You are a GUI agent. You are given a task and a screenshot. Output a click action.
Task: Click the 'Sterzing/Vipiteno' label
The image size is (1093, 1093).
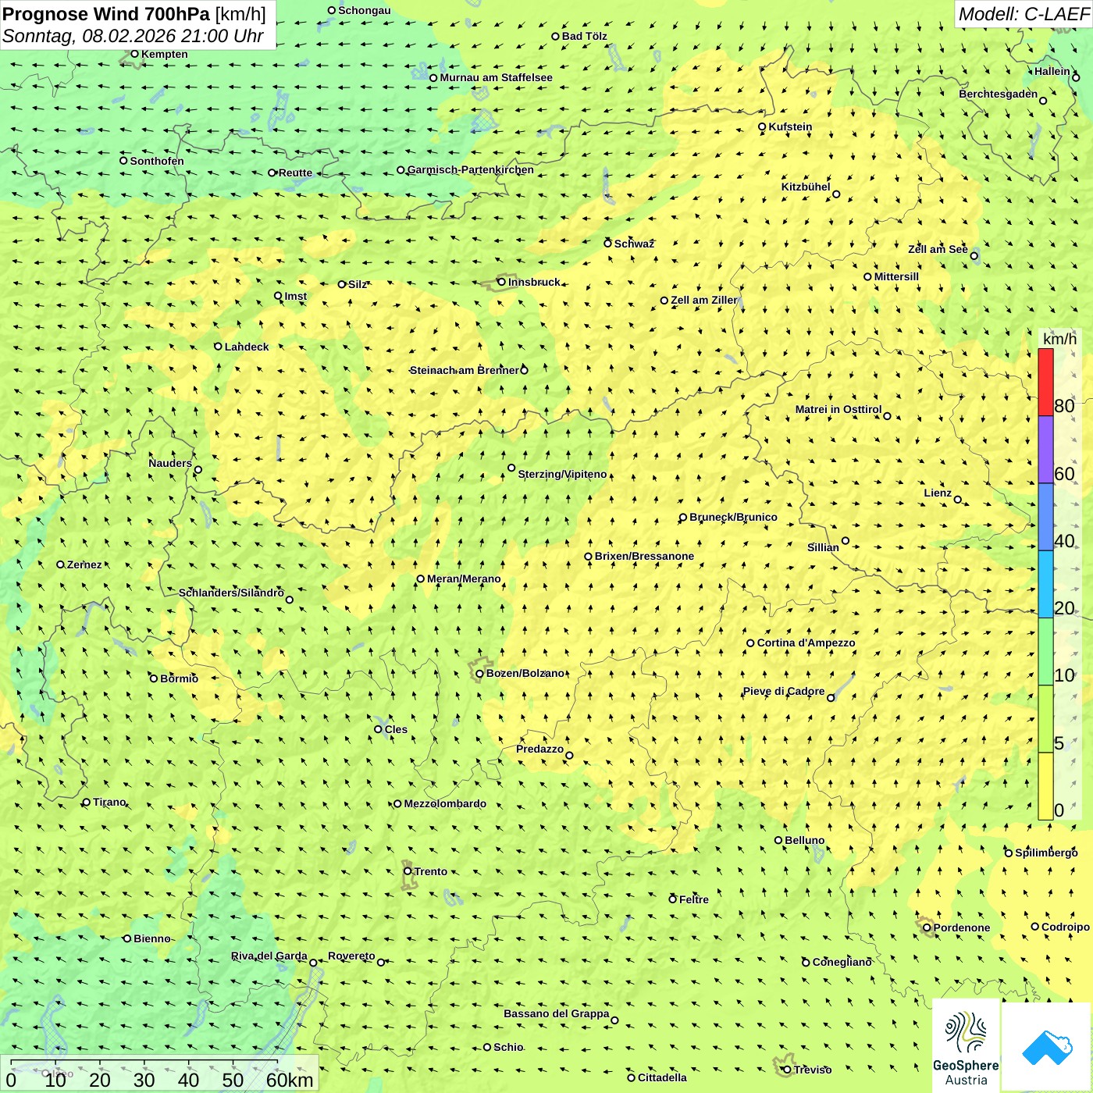[562, 474]
